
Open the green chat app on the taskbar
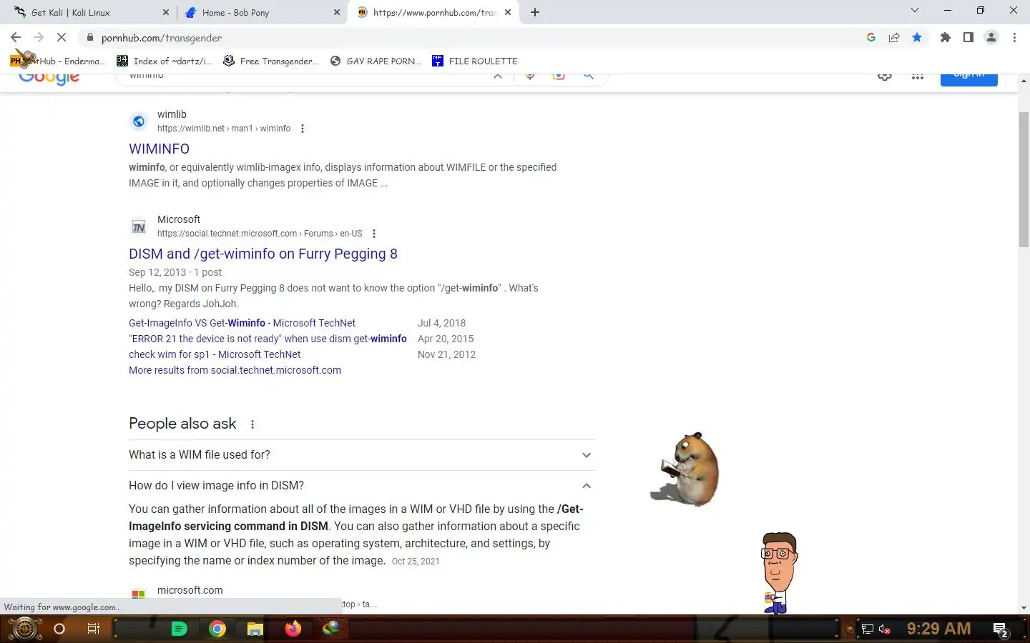pos(180,629)
